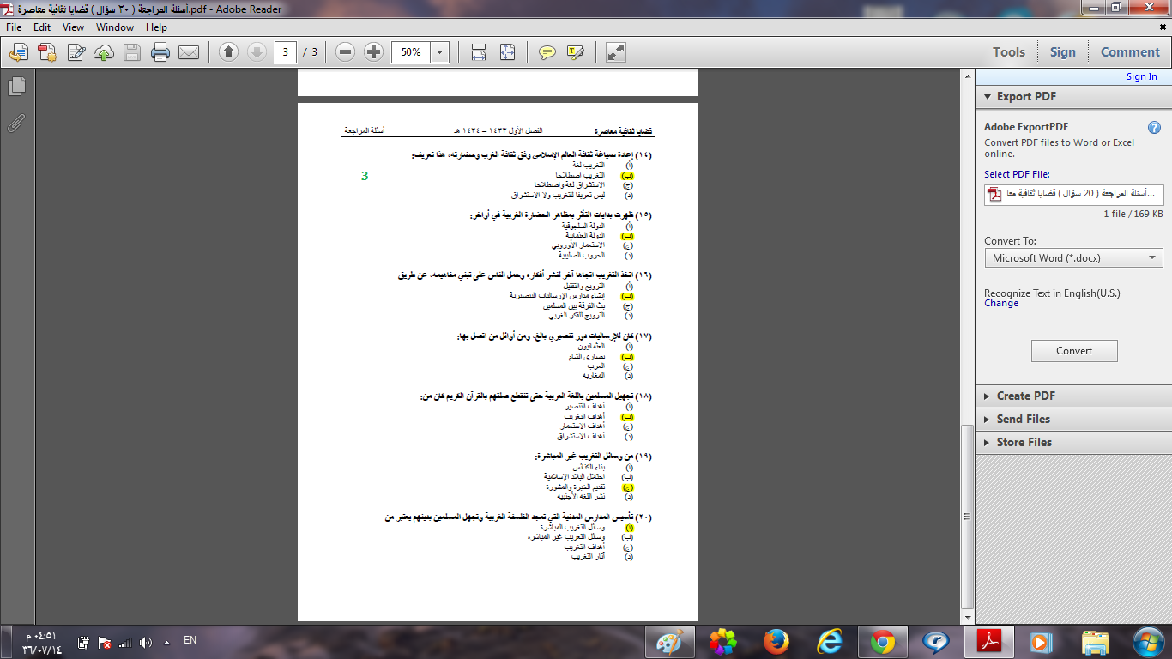The height and width of the screenshot is (659, 1172).
Task: Click the ExportPDF help question icon
Action: point(1154,128)
